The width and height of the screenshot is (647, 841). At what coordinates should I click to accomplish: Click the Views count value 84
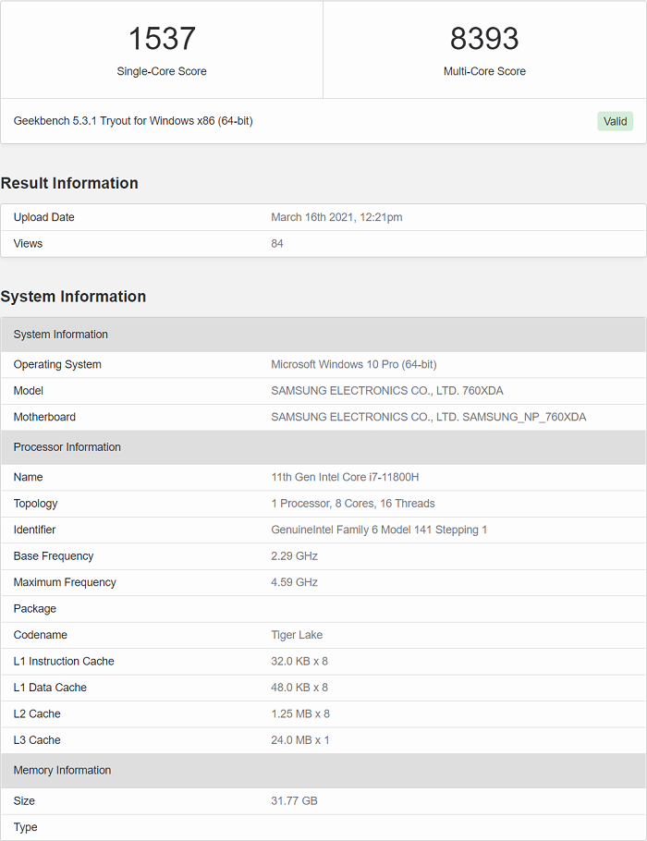[277, 243]
